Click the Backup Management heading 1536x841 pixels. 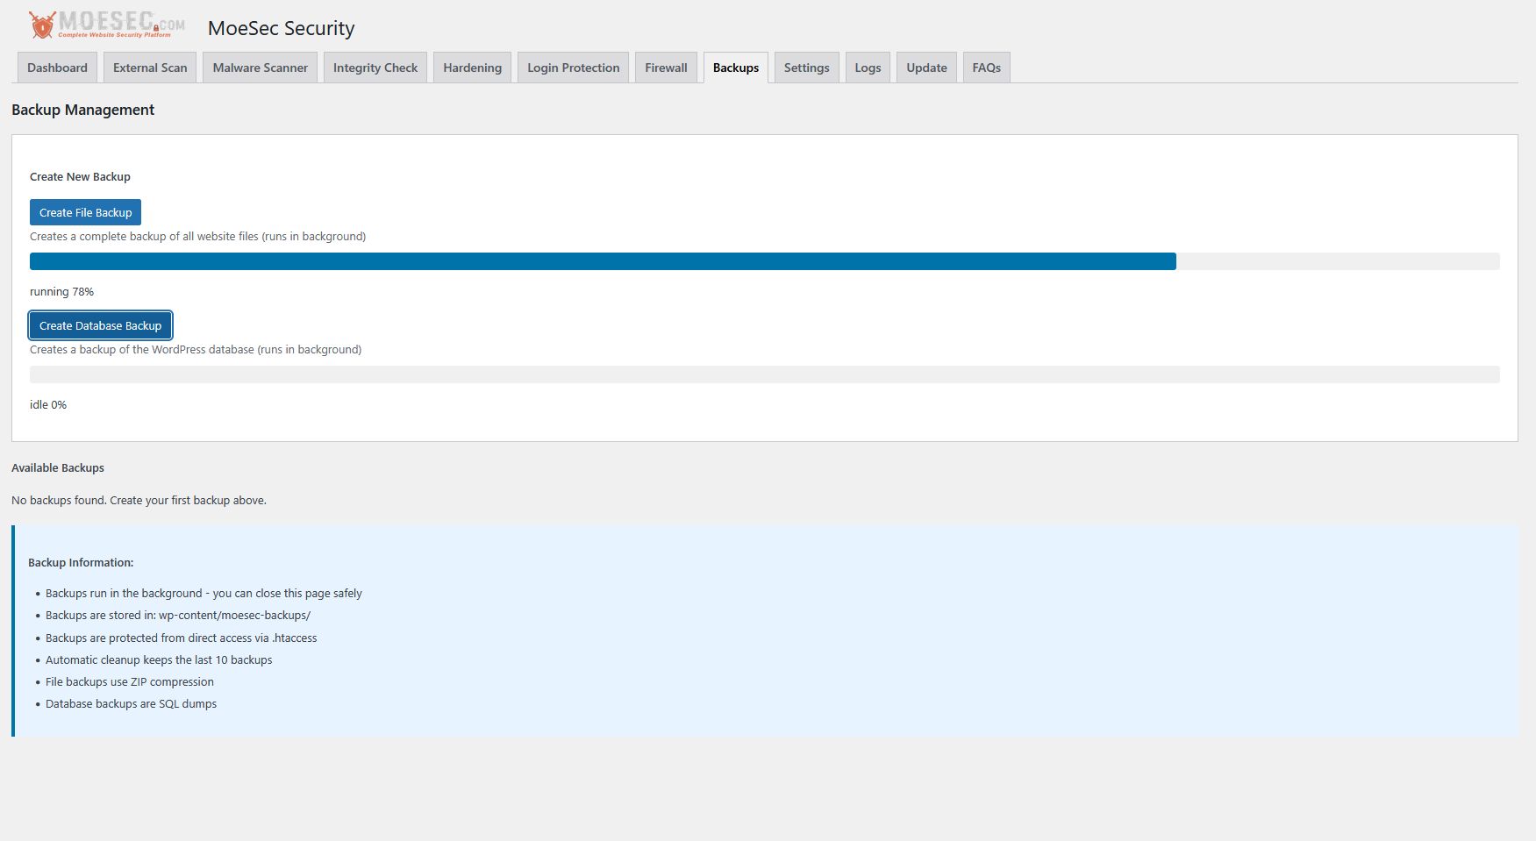[x=82, y=110]
